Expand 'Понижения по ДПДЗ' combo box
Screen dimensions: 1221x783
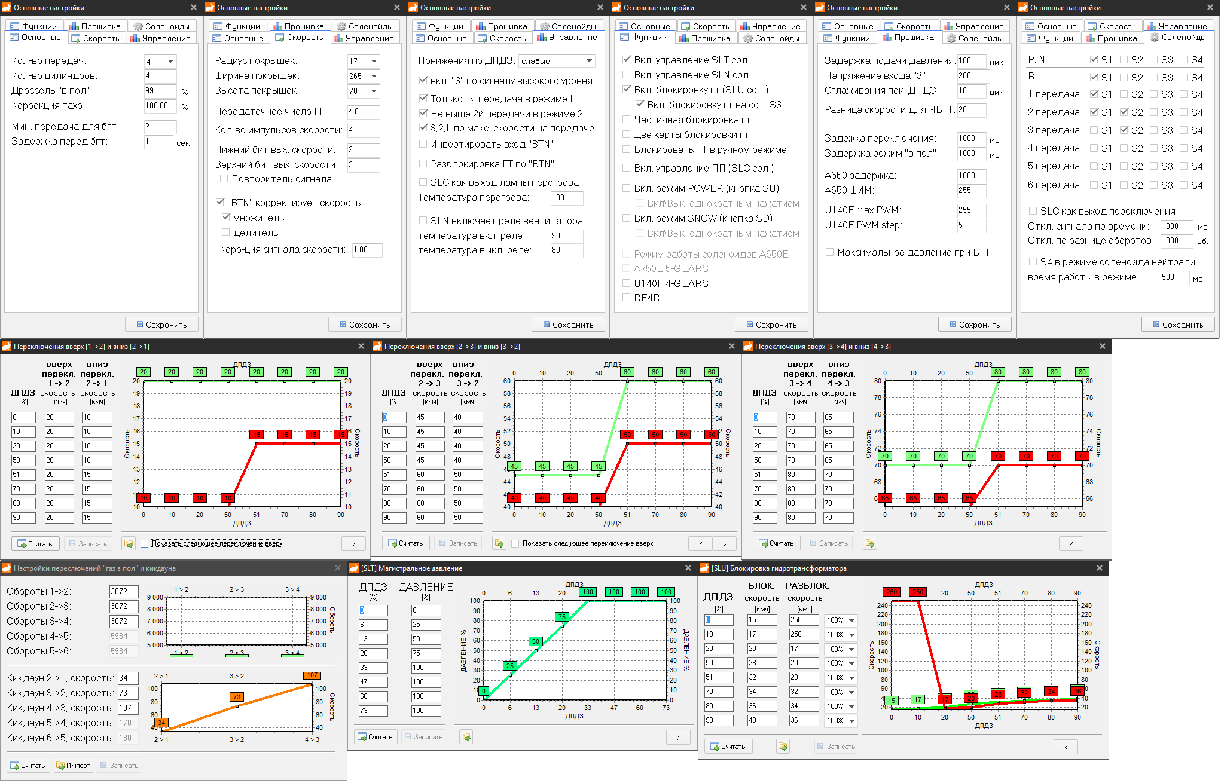[589, 61]
